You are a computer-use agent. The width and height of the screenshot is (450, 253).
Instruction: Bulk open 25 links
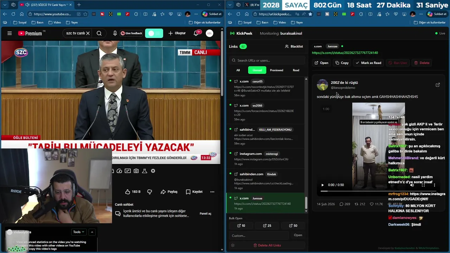coord(267,226)
